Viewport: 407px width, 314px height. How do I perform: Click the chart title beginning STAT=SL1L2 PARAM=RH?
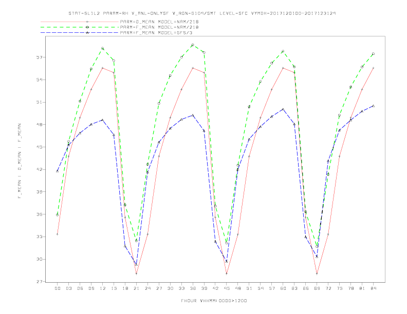pyautogui.click(x=202, y=13)
